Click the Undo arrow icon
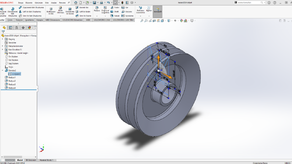Viewport: 292px width, 164px height. (x=108, y=3)
